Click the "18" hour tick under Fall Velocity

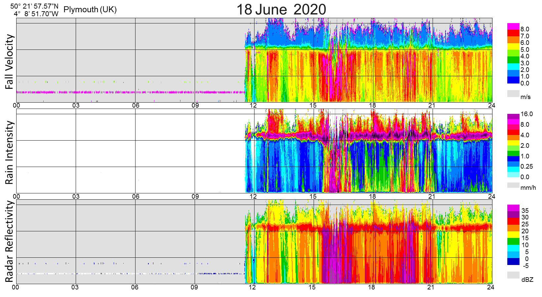(372, 106)
